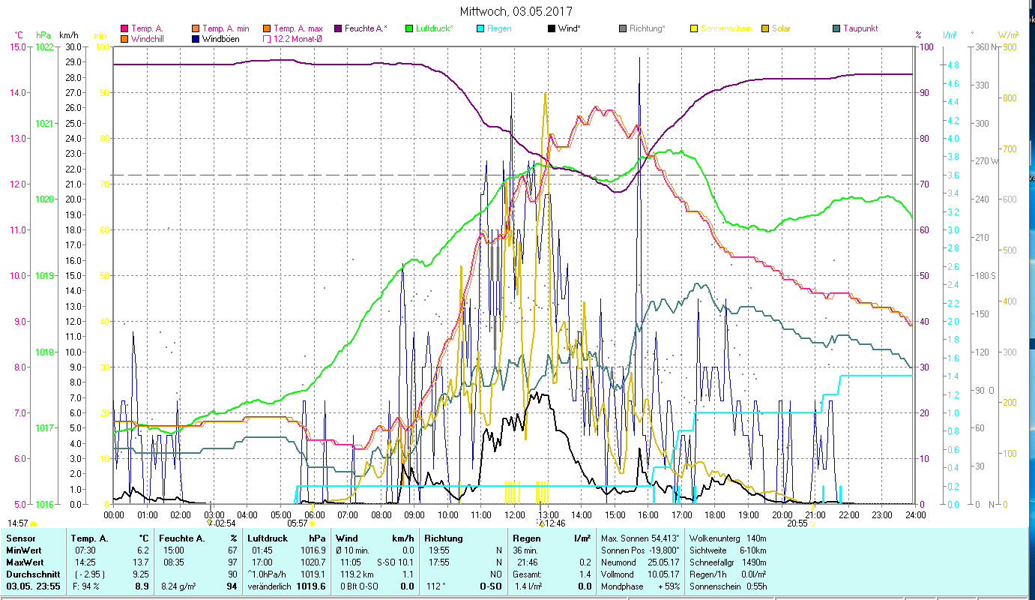Viewport: 1035px width, 600px height.
Task: Click the Luftdruck column header in table
Action: coord(268,538)
